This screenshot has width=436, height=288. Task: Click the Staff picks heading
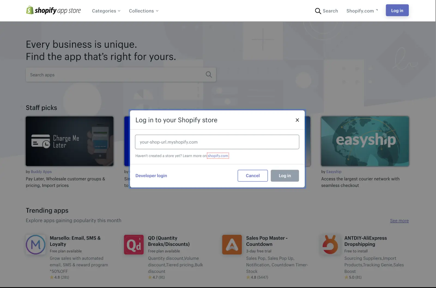coord(41,108)
